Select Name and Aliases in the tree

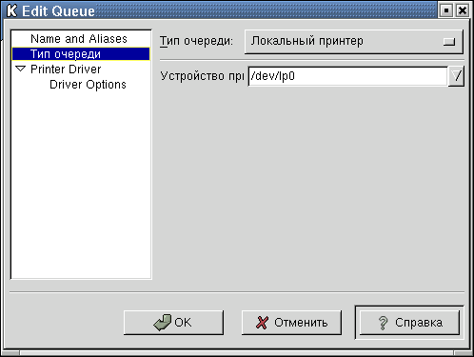(79, 39)
